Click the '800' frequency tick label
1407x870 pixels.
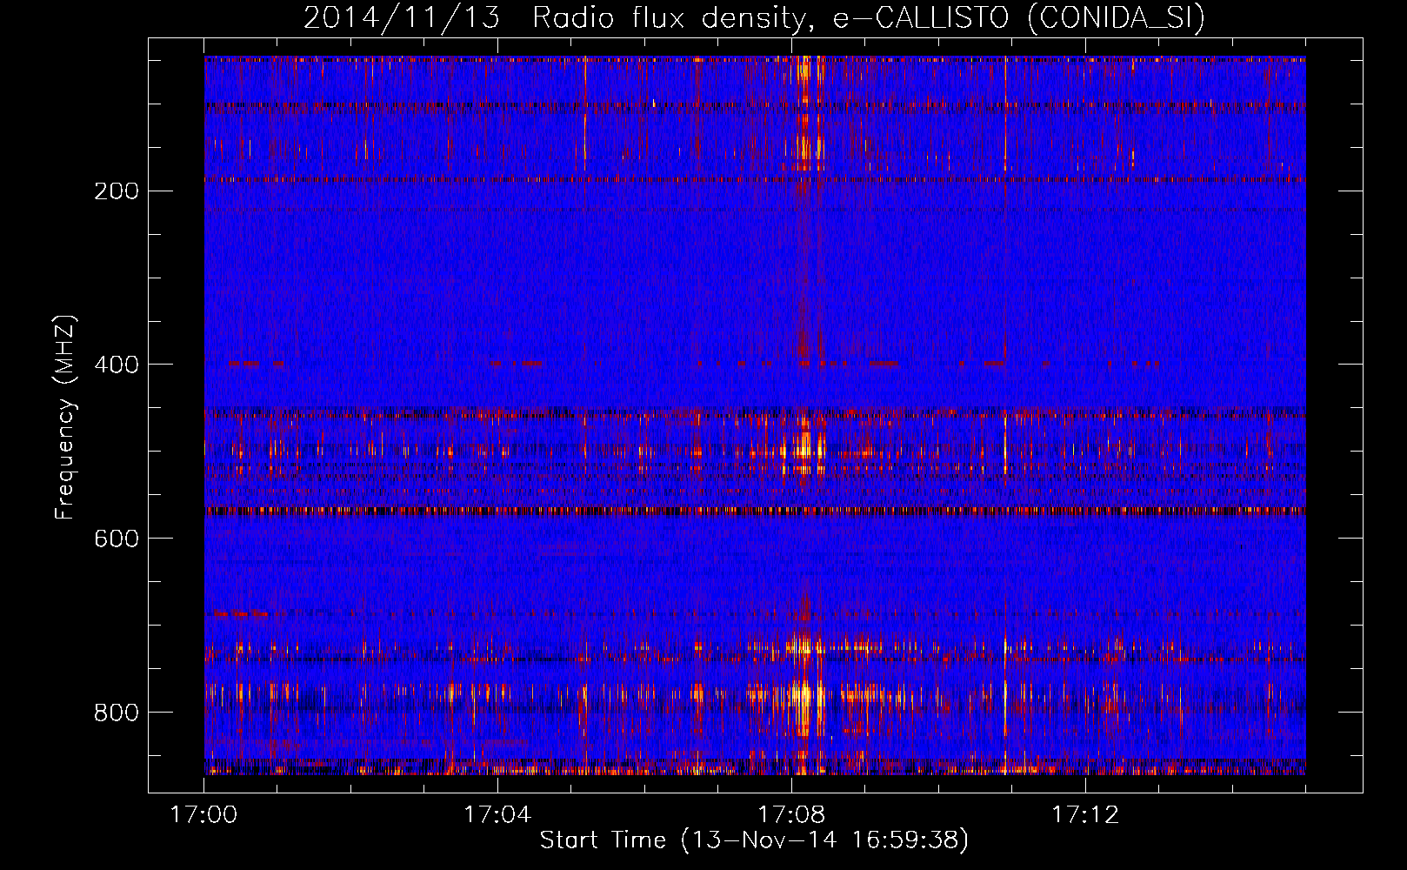click(x=117, y=713)
